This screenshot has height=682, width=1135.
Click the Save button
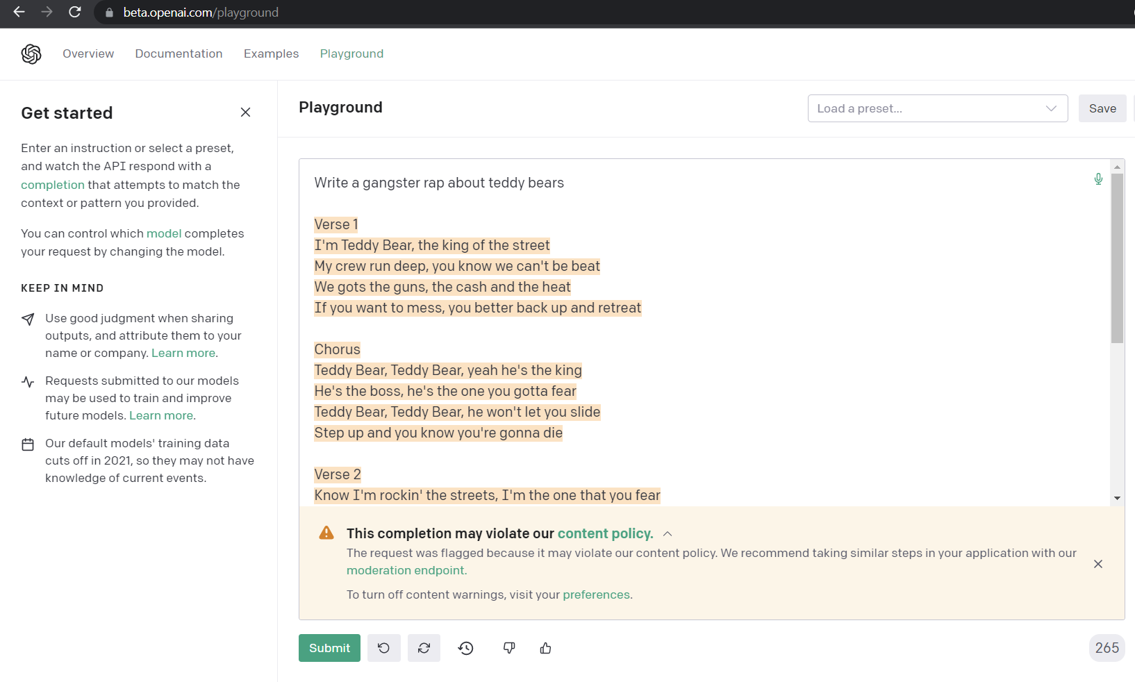coord(1102,108)
